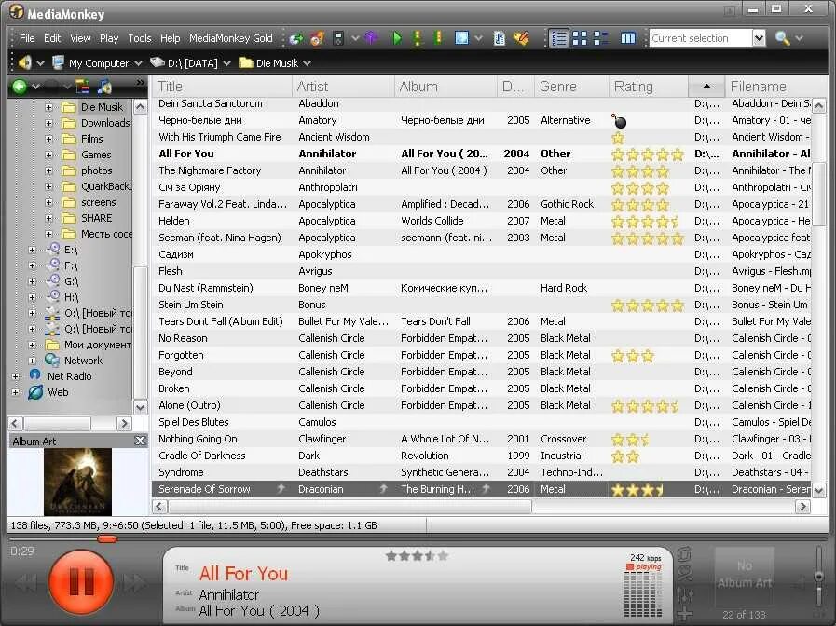The width and height of the screenshot is (836, 626).
Task: Skip to the previous track
Action: [25, 583]
